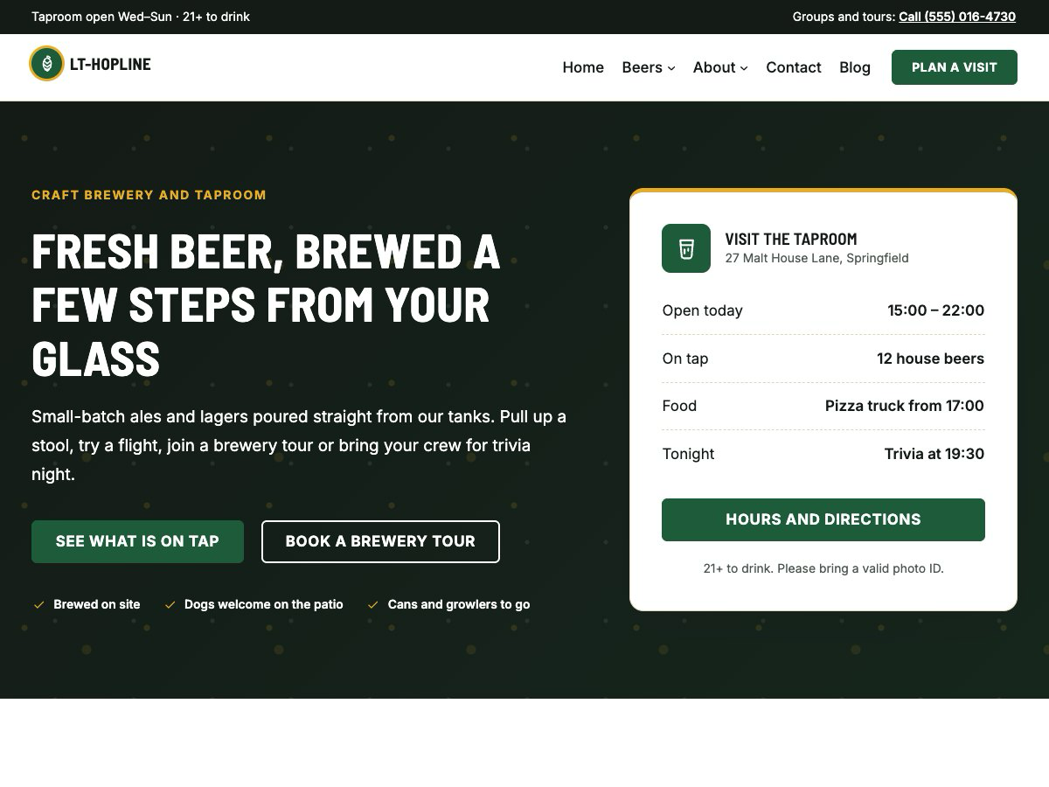1049x787 pixels.
Task: Click the Open today label
Action: pos(702,310)
